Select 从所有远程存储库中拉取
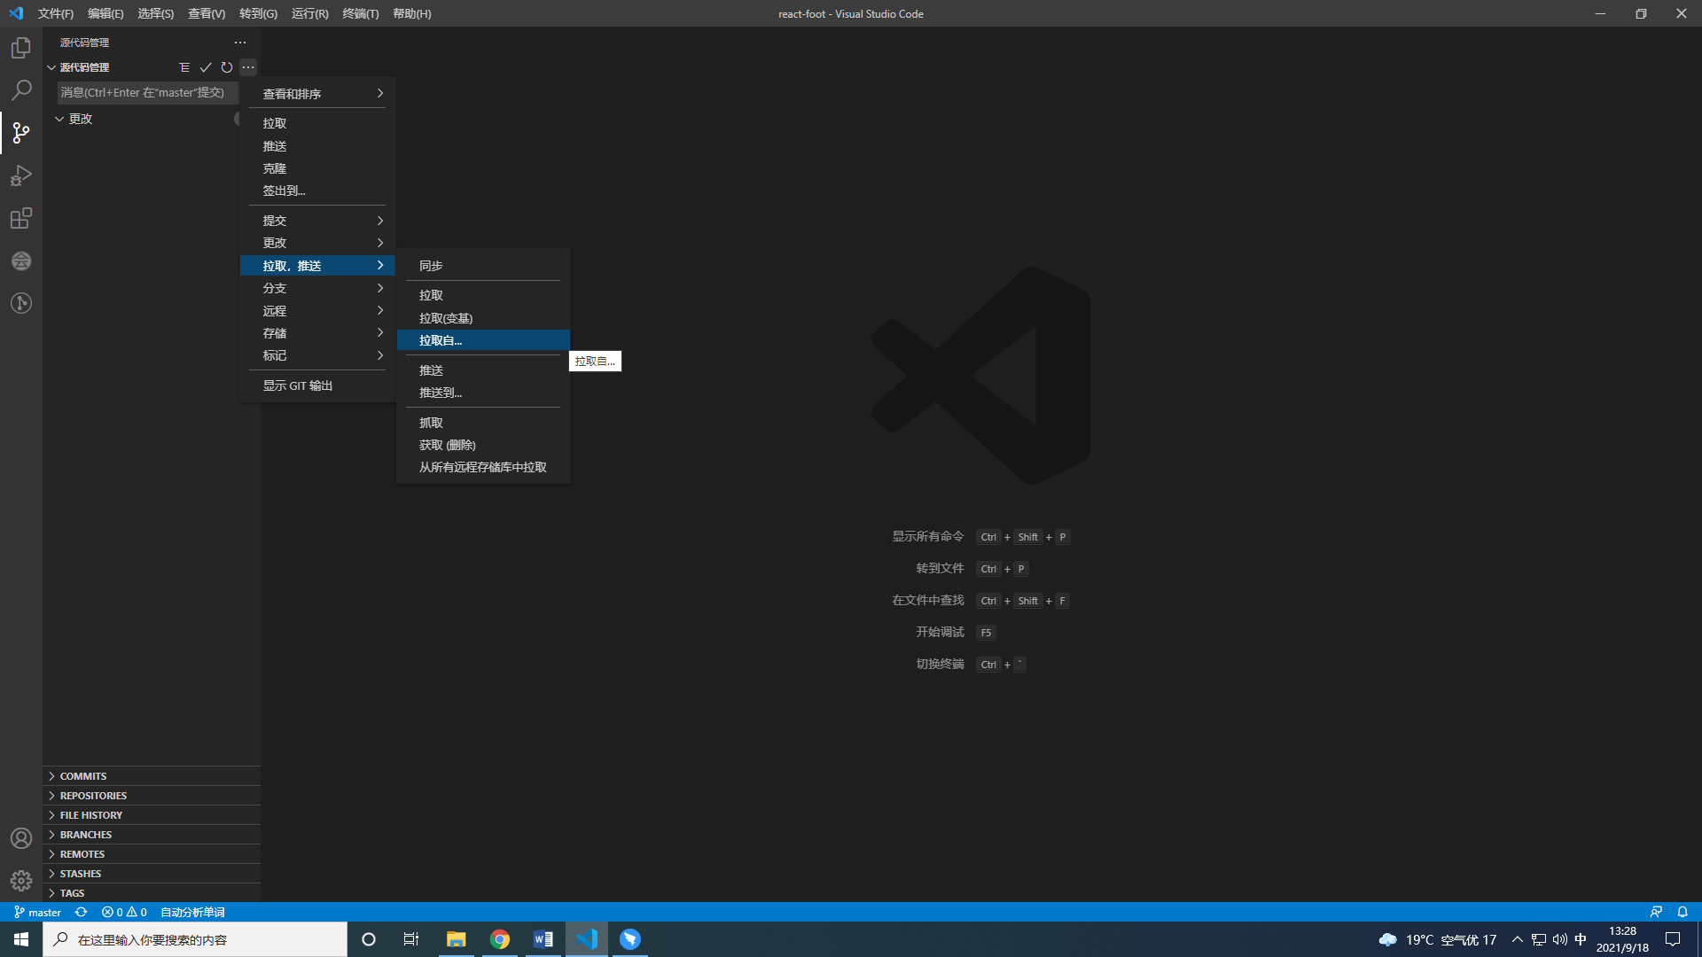The image size is (1702, 957). pyautogui.click(x=483, y=467)
